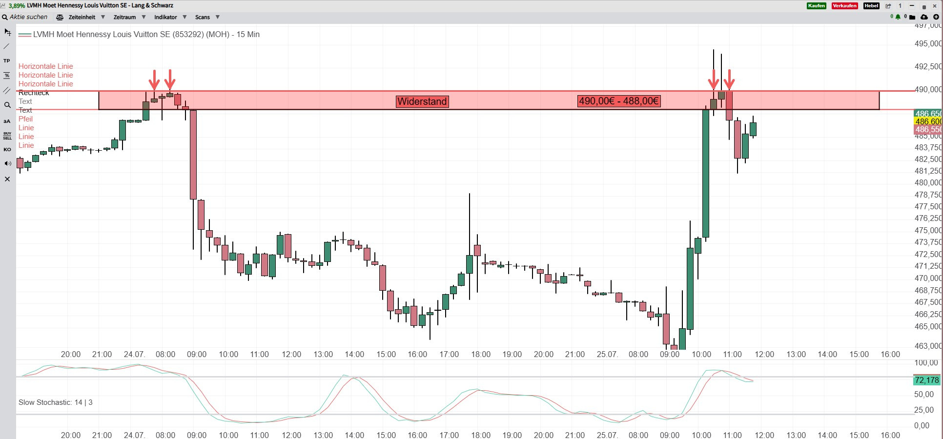Image resolution: width=943 pixels, height=439 pixels.
Task: Select the line drawing tool
Action: coord(7,46)
